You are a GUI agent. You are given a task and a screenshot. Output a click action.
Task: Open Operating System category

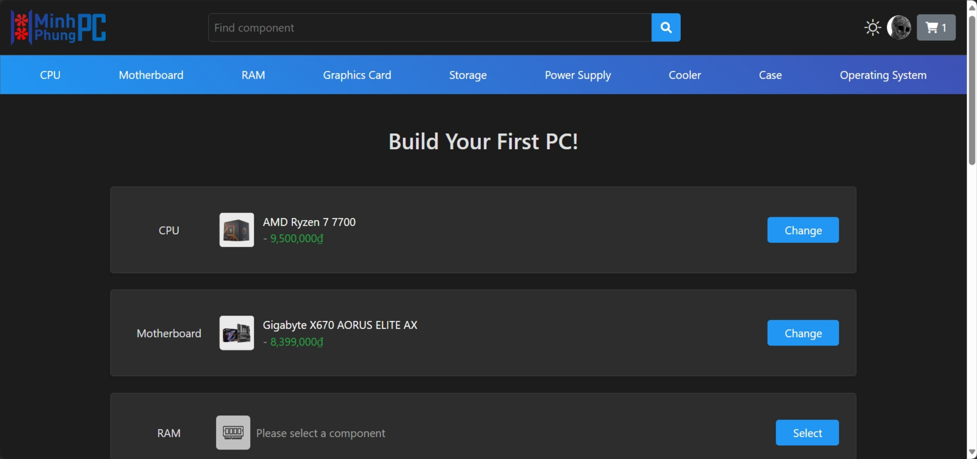(x=883, y=75)
